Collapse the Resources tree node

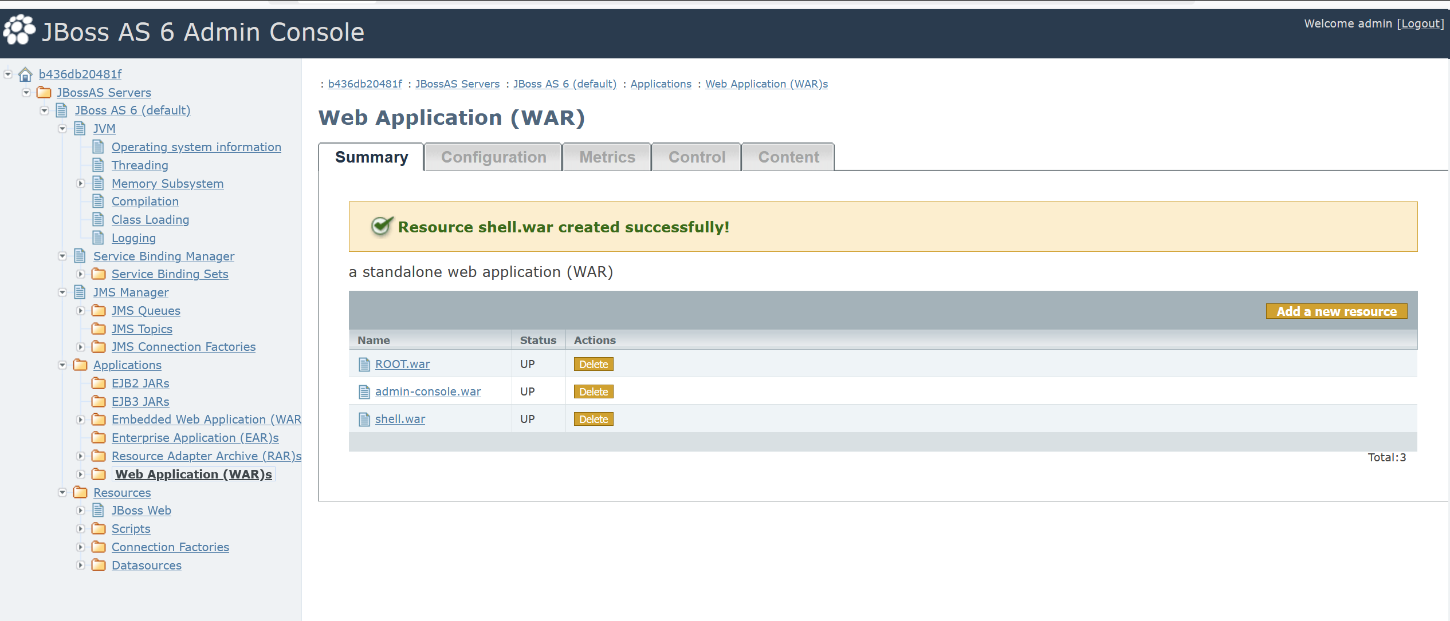(62, 493)
